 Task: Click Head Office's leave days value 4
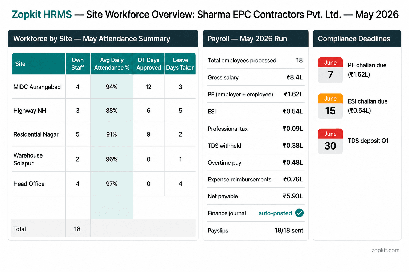coord(181,184)
